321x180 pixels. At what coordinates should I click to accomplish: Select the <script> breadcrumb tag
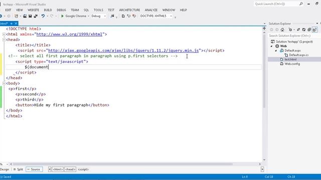pyautogui.click(x=83, y=169)
